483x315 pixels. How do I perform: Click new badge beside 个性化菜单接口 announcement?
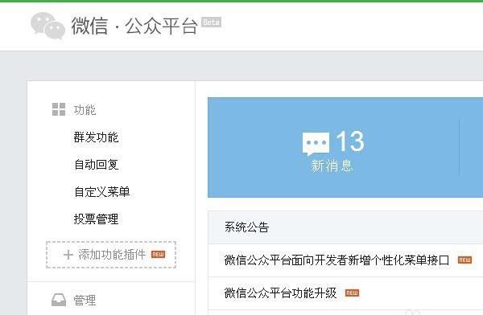pyautogui.click(x=464, y=260)
